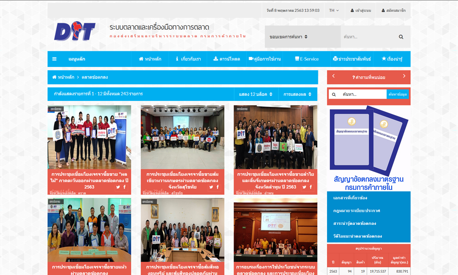Image resolution: width=458 pixels, height=275 pixels.
Task: Open the เอกสารที่เกี่ยวข้อง link
Action: (x=350, y=198)
